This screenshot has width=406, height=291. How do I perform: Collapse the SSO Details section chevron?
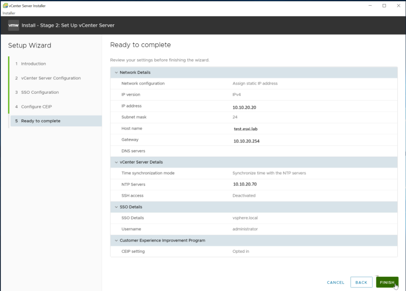tap(116, 207)
